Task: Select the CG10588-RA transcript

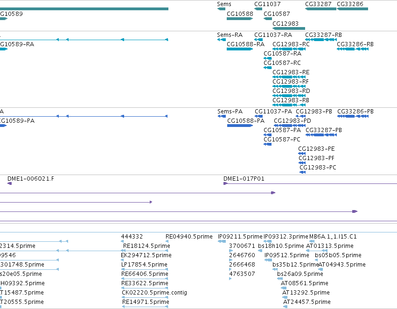Action: click(x=245, y=44)
